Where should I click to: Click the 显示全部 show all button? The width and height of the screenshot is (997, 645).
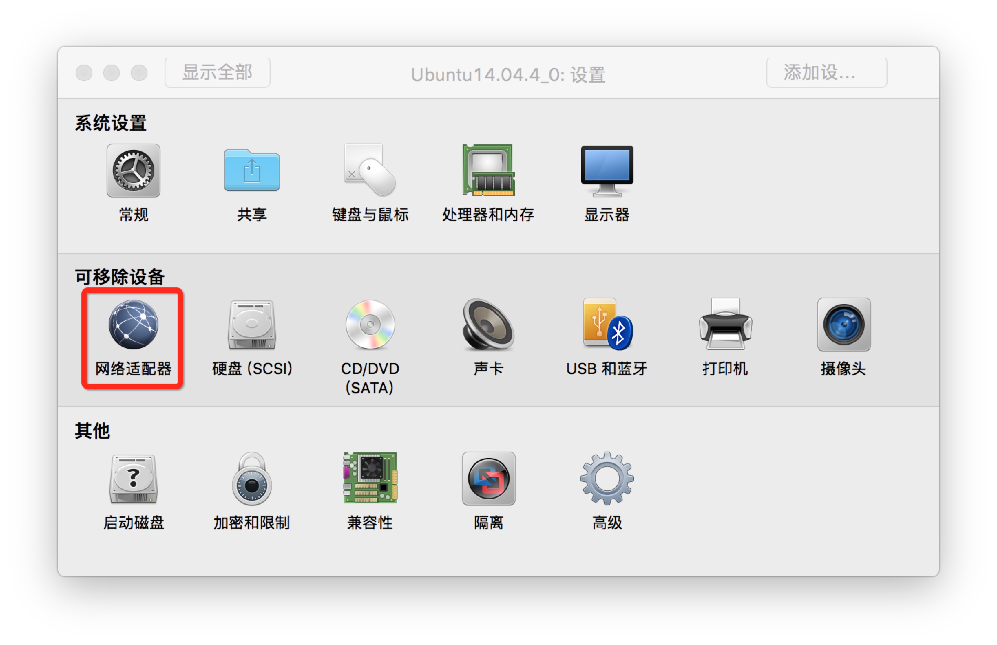point(218,72)
